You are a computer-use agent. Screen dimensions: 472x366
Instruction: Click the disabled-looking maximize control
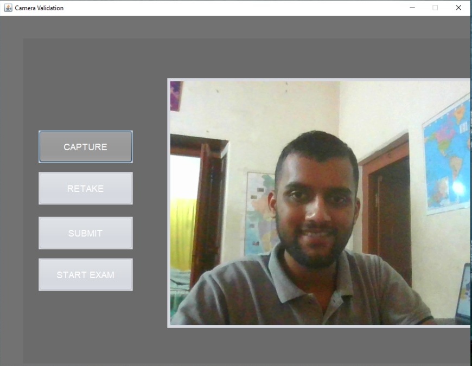click(x=436, y=8)
